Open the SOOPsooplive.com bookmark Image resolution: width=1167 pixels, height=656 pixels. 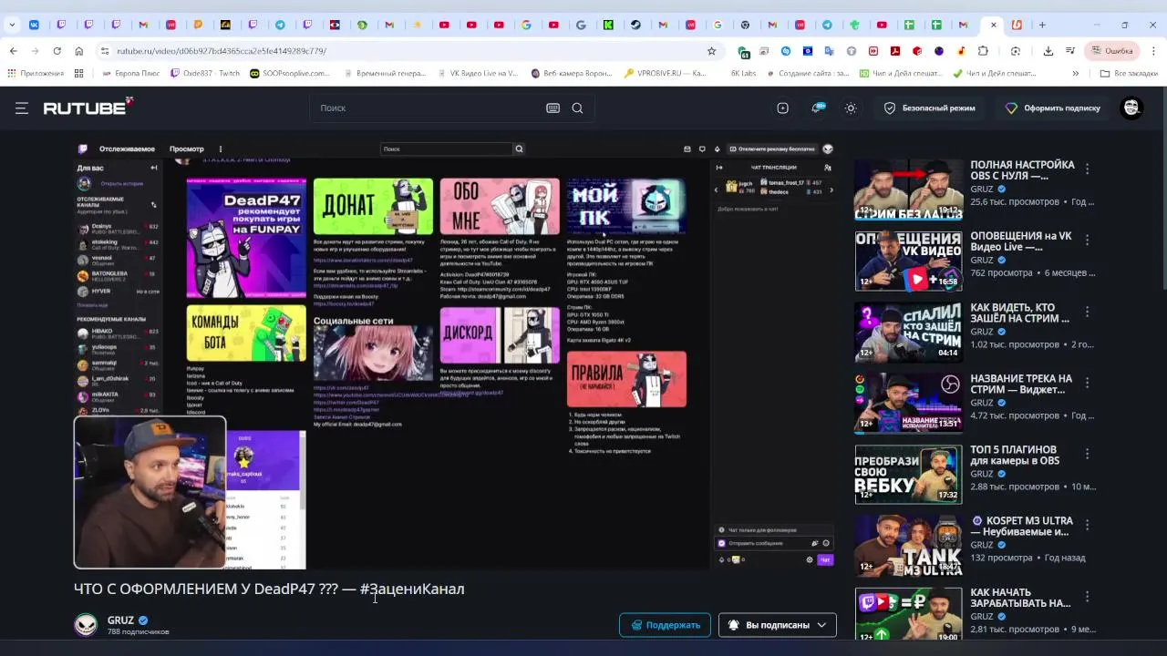click(290, 73)
